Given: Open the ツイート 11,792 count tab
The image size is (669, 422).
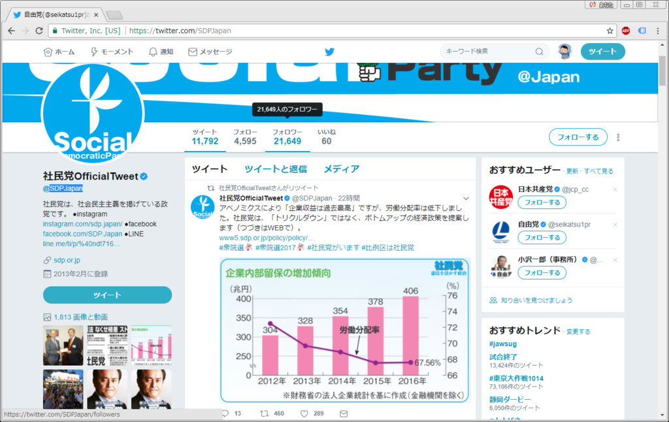Looking at the screenshot, I should [204, 137].
